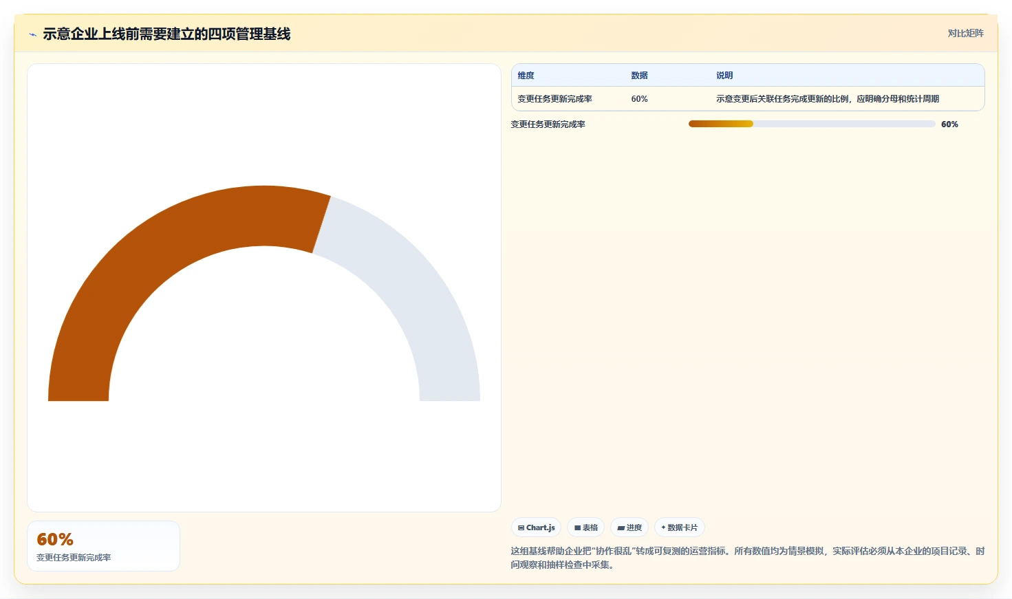Select the Chart.js tag chip
This screenshot has height=599, width=1012.
pos(536,527)
